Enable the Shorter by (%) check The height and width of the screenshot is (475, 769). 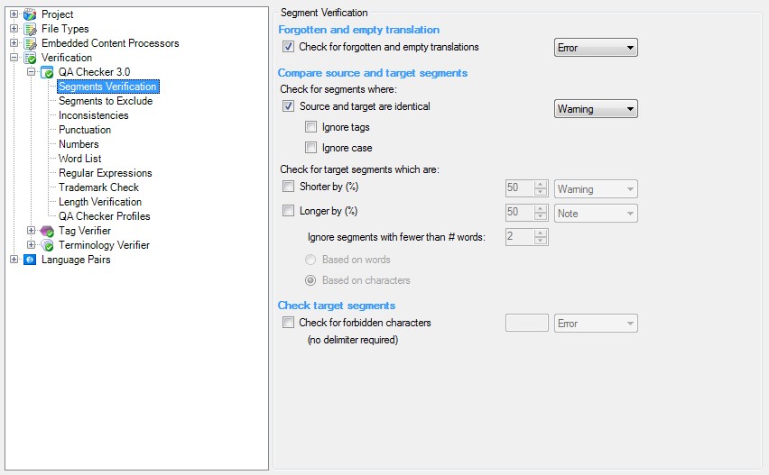[x=289, y=187]
